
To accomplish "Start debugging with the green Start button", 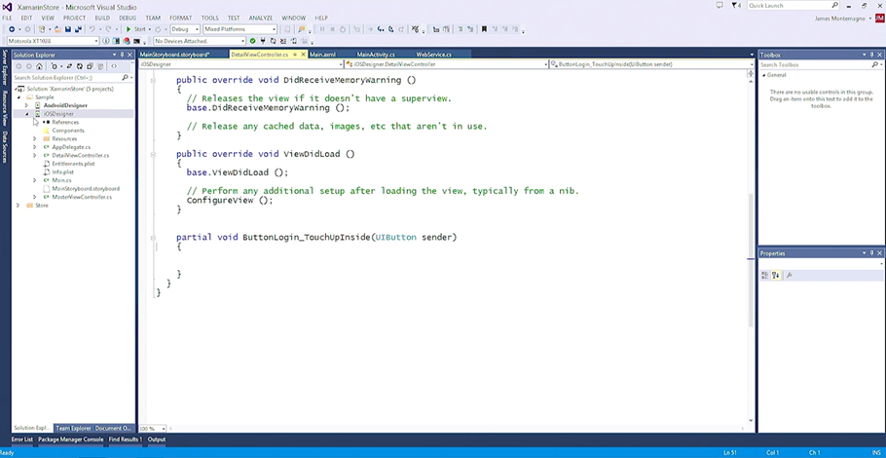I will point(135,29).
